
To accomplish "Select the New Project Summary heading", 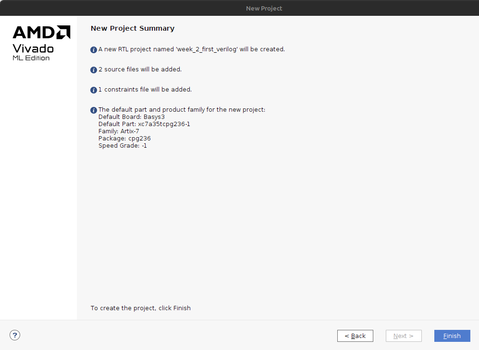I will click(x=133, y=28).
